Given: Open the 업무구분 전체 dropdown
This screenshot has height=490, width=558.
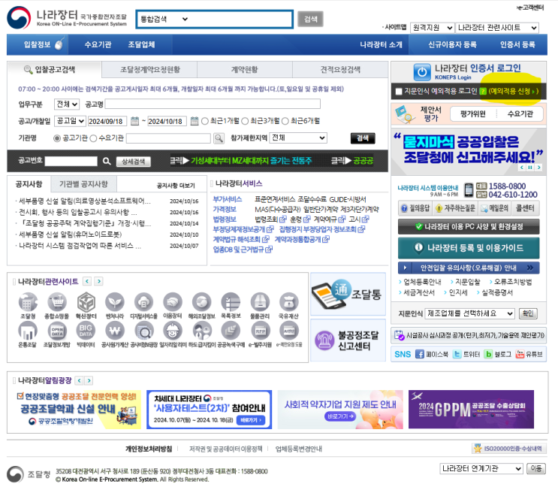Looking at the screenshot, I should coord(67,104).
